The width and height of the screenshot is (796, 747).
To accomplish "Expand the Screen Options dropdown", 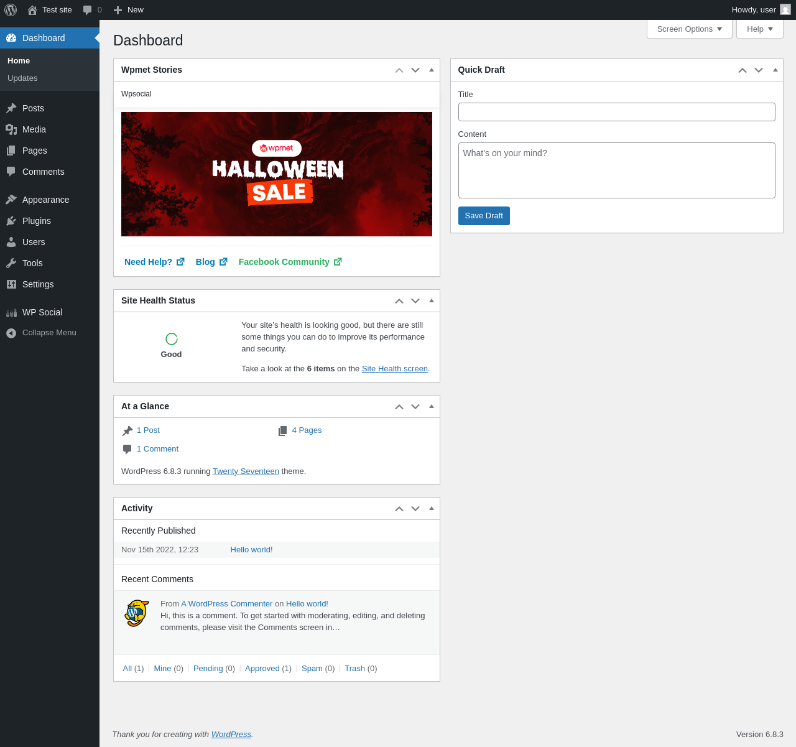I will 690,29.
